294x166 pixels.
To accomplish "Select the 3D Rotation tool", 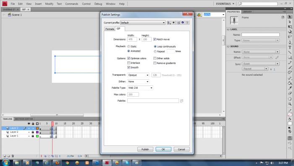I will point(290,32).
